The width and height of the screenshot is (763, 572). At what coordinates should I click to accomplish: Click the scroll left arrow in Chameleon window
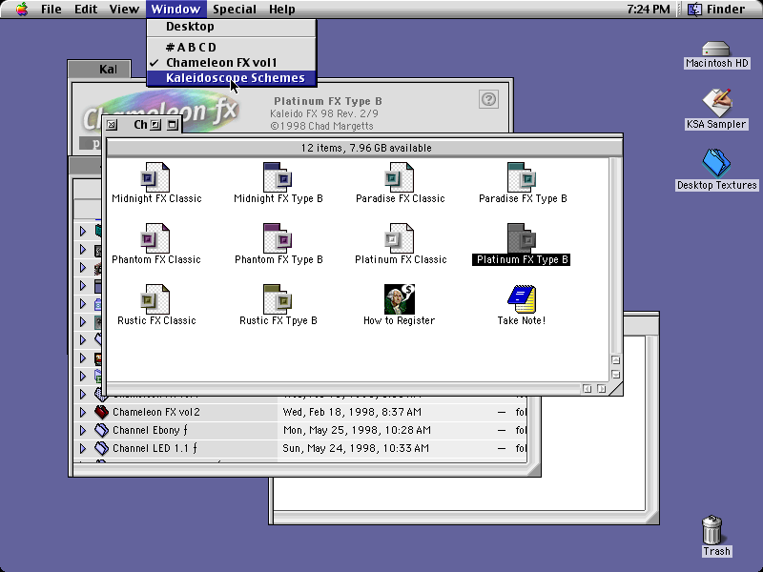[x=587, y=389]
